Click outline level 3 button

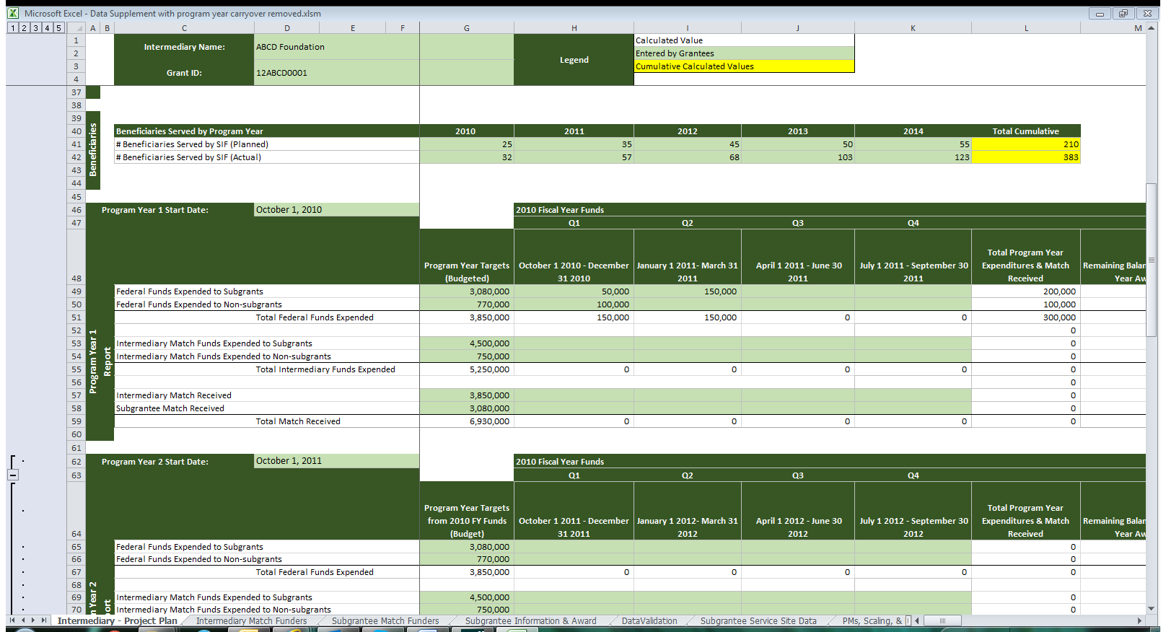click(x=35, y=28)
